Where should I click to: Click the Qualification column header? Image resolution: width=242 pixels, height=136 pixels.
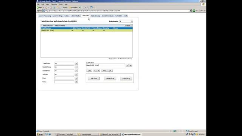tap(56, 28)
